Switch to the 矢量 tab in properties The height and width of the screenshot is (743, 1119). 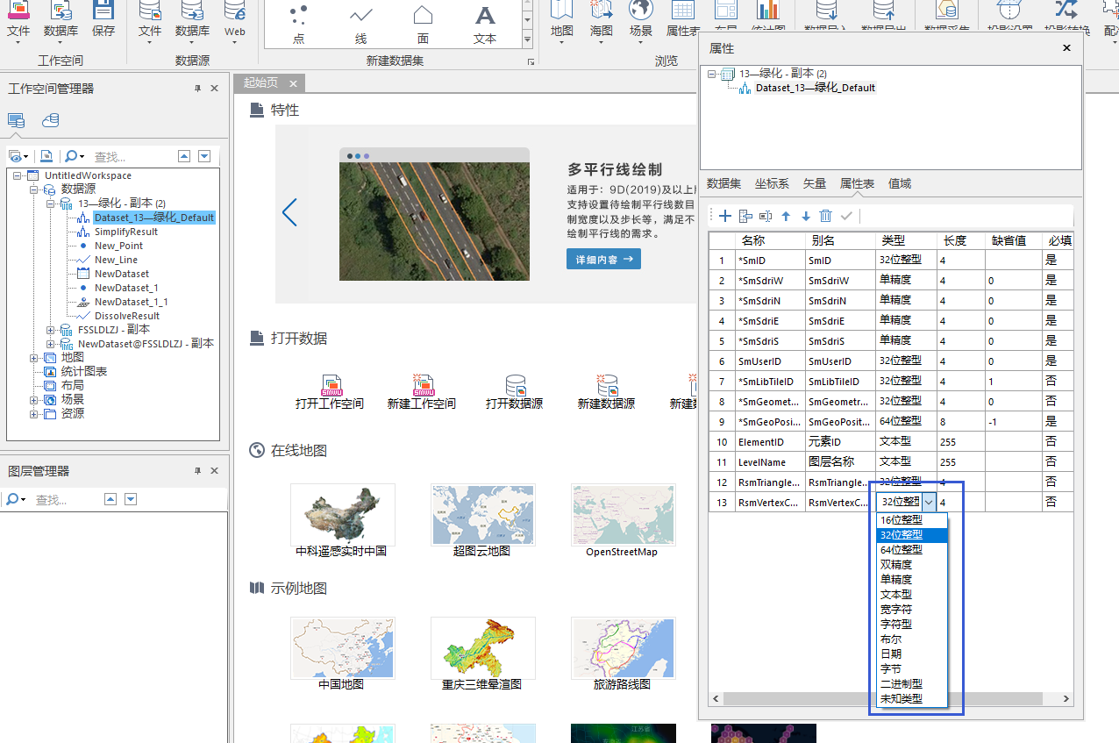pyautogui.click(x=815, y=183)
